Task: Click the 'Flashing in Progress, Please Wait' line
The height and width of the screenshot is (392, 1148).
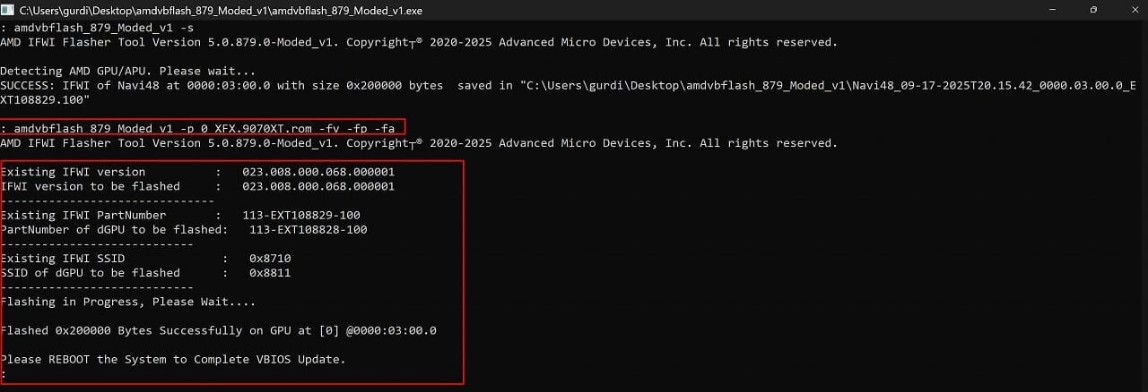Action: click(127, 302)
